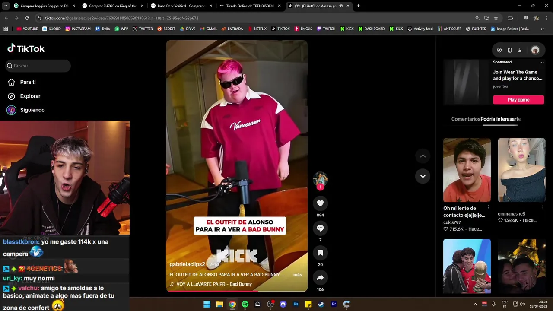Image resolution: width=553 pixels, height=311 pixels.
Task: Expand video description with más
Action: click(x=298, y=275)
